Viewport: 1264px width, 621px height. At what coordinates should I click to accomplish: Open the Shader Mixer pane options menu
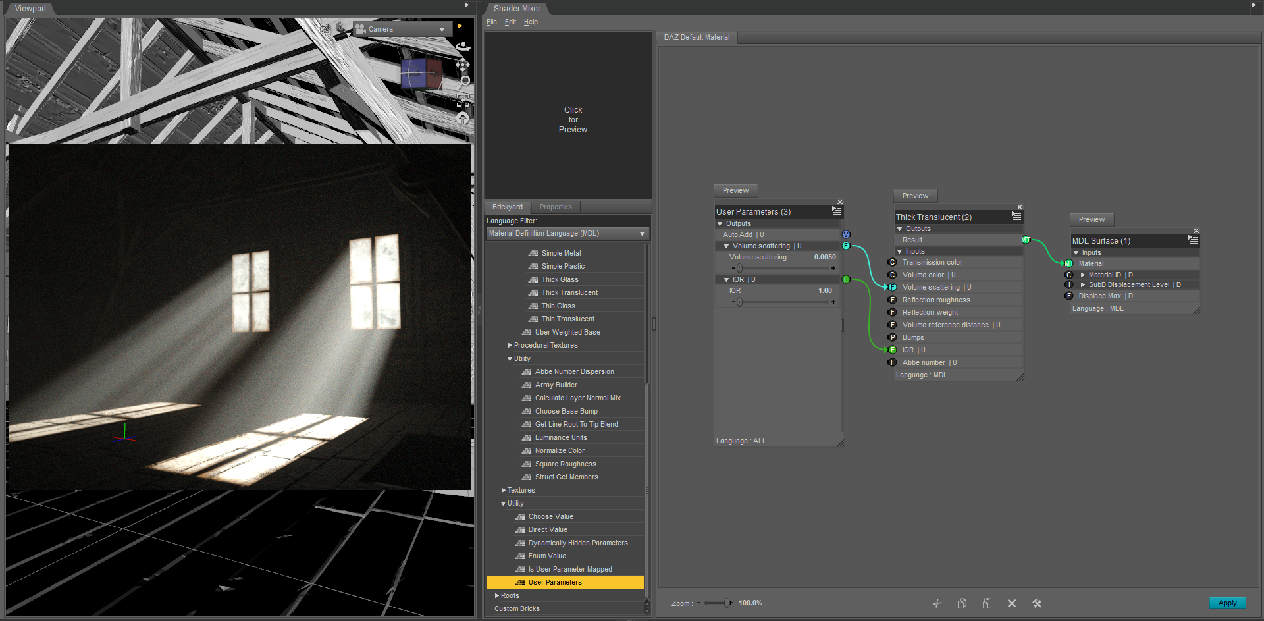(1256, 7)
